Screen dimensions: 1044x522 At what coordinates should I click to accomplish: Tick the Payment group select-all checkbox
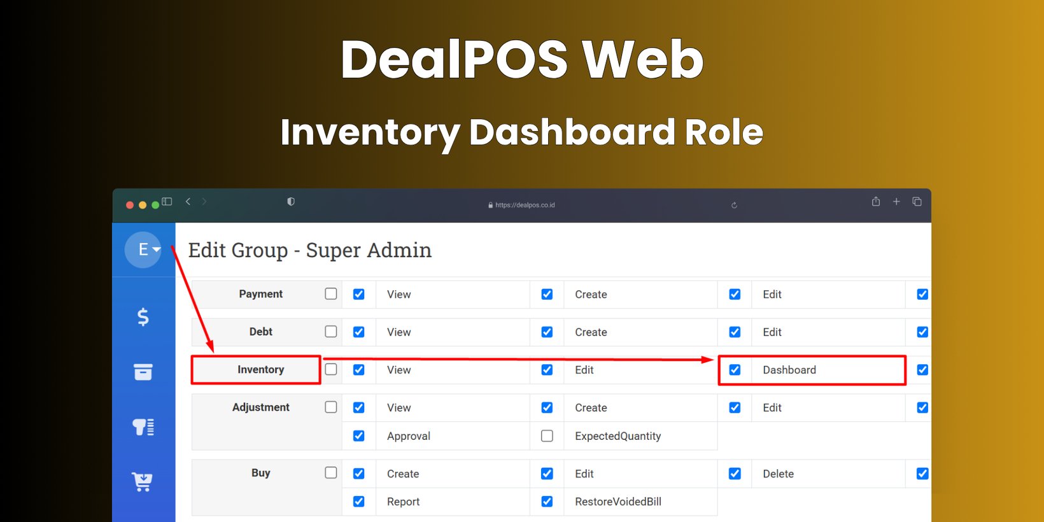[331, 294]
